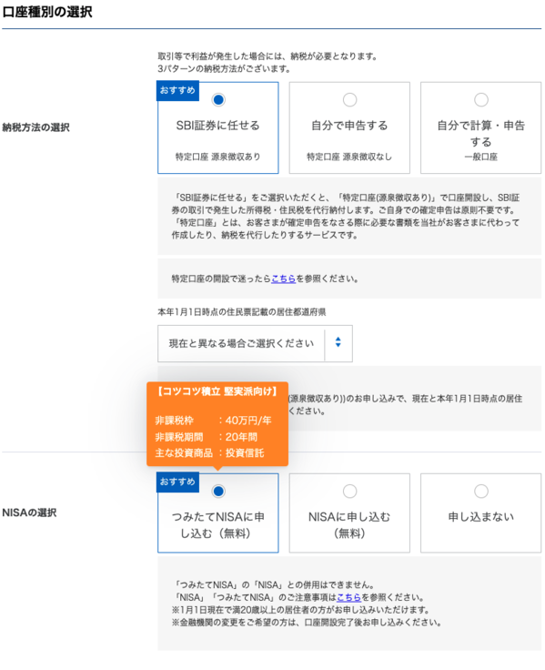
Task: Click the 非課税期間：20年間 line
Action: 207,437
